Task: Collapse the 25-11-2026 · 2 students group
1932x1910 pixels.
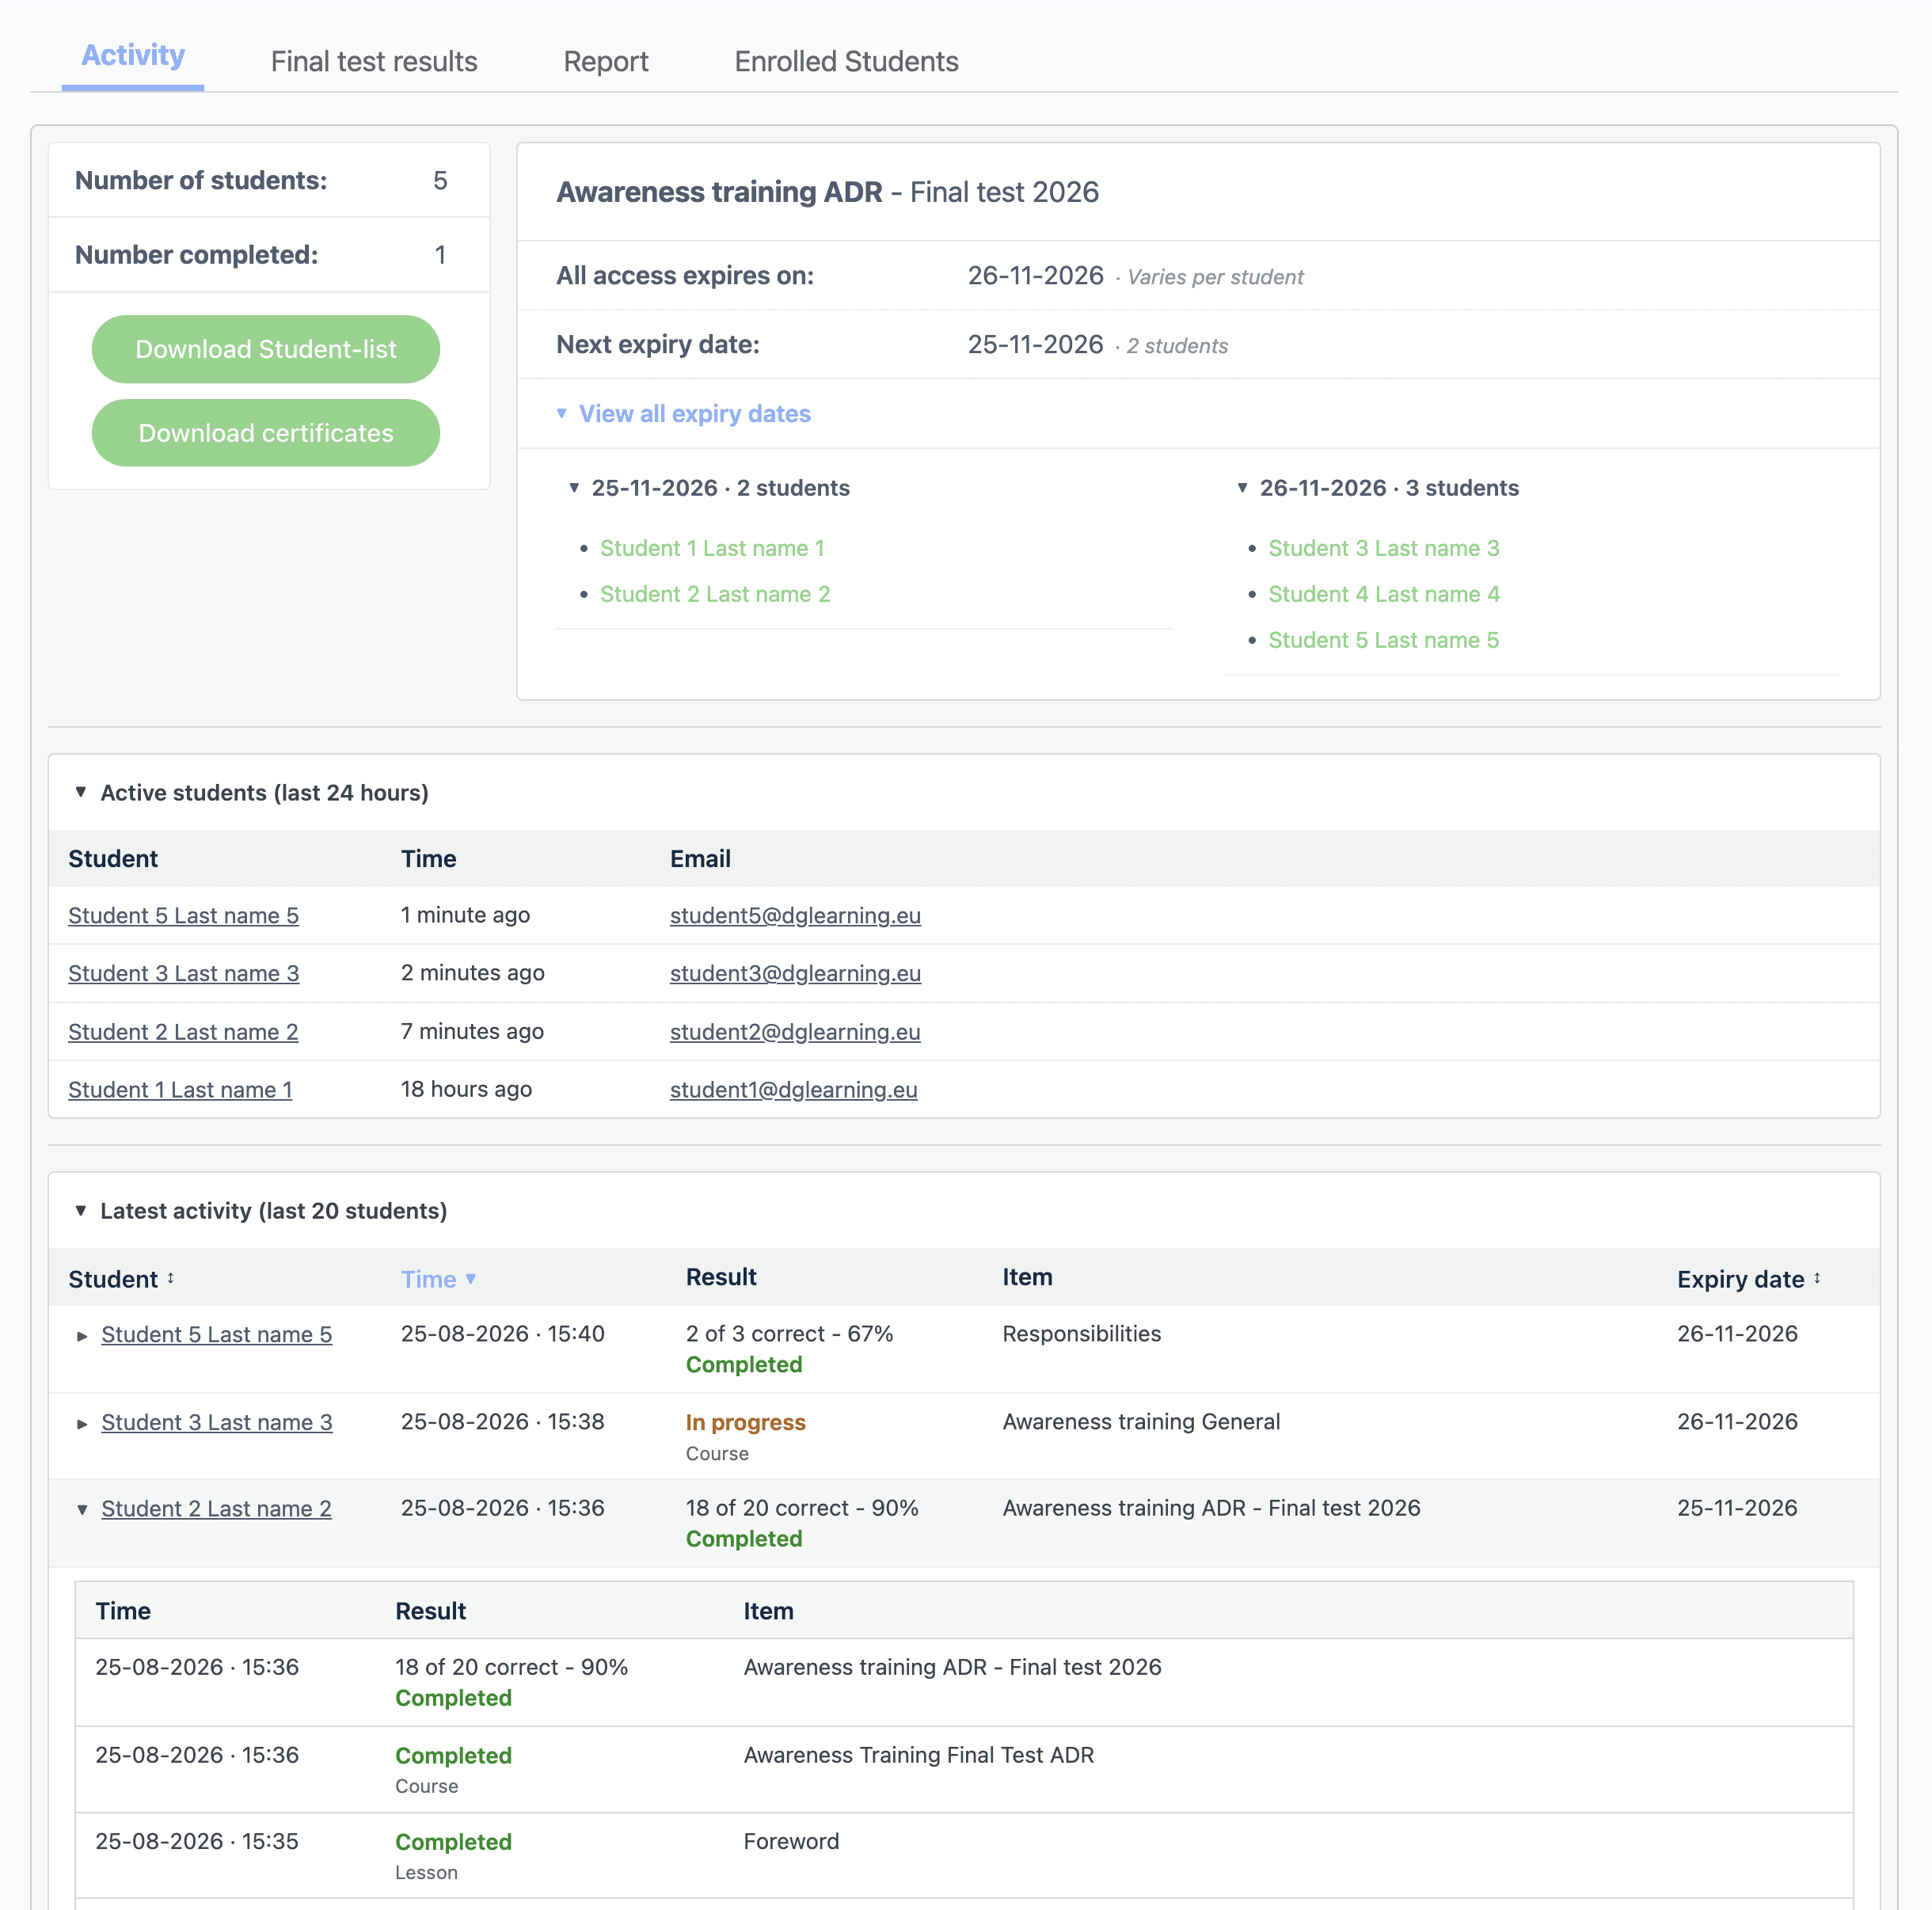Action: click(x=709, y=488)
